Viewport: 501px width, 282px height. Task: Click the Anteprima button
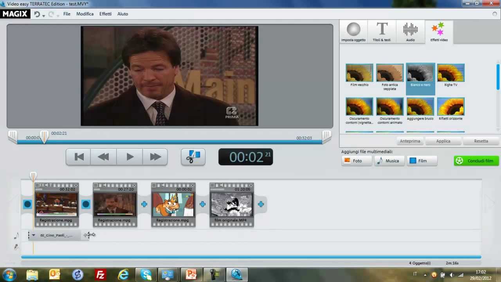[x=410, y=141]
